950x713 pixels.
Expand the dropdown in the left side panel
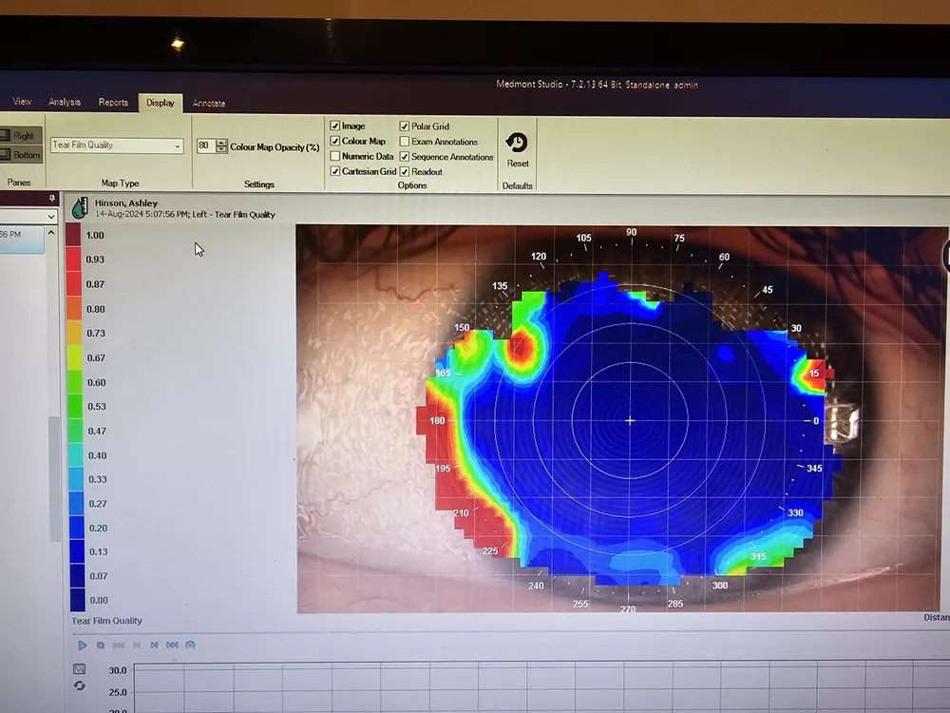click(52, 217)
